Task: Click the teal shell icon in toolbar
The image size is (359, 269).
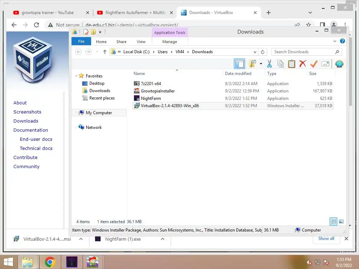Action: tap(339, 64)
